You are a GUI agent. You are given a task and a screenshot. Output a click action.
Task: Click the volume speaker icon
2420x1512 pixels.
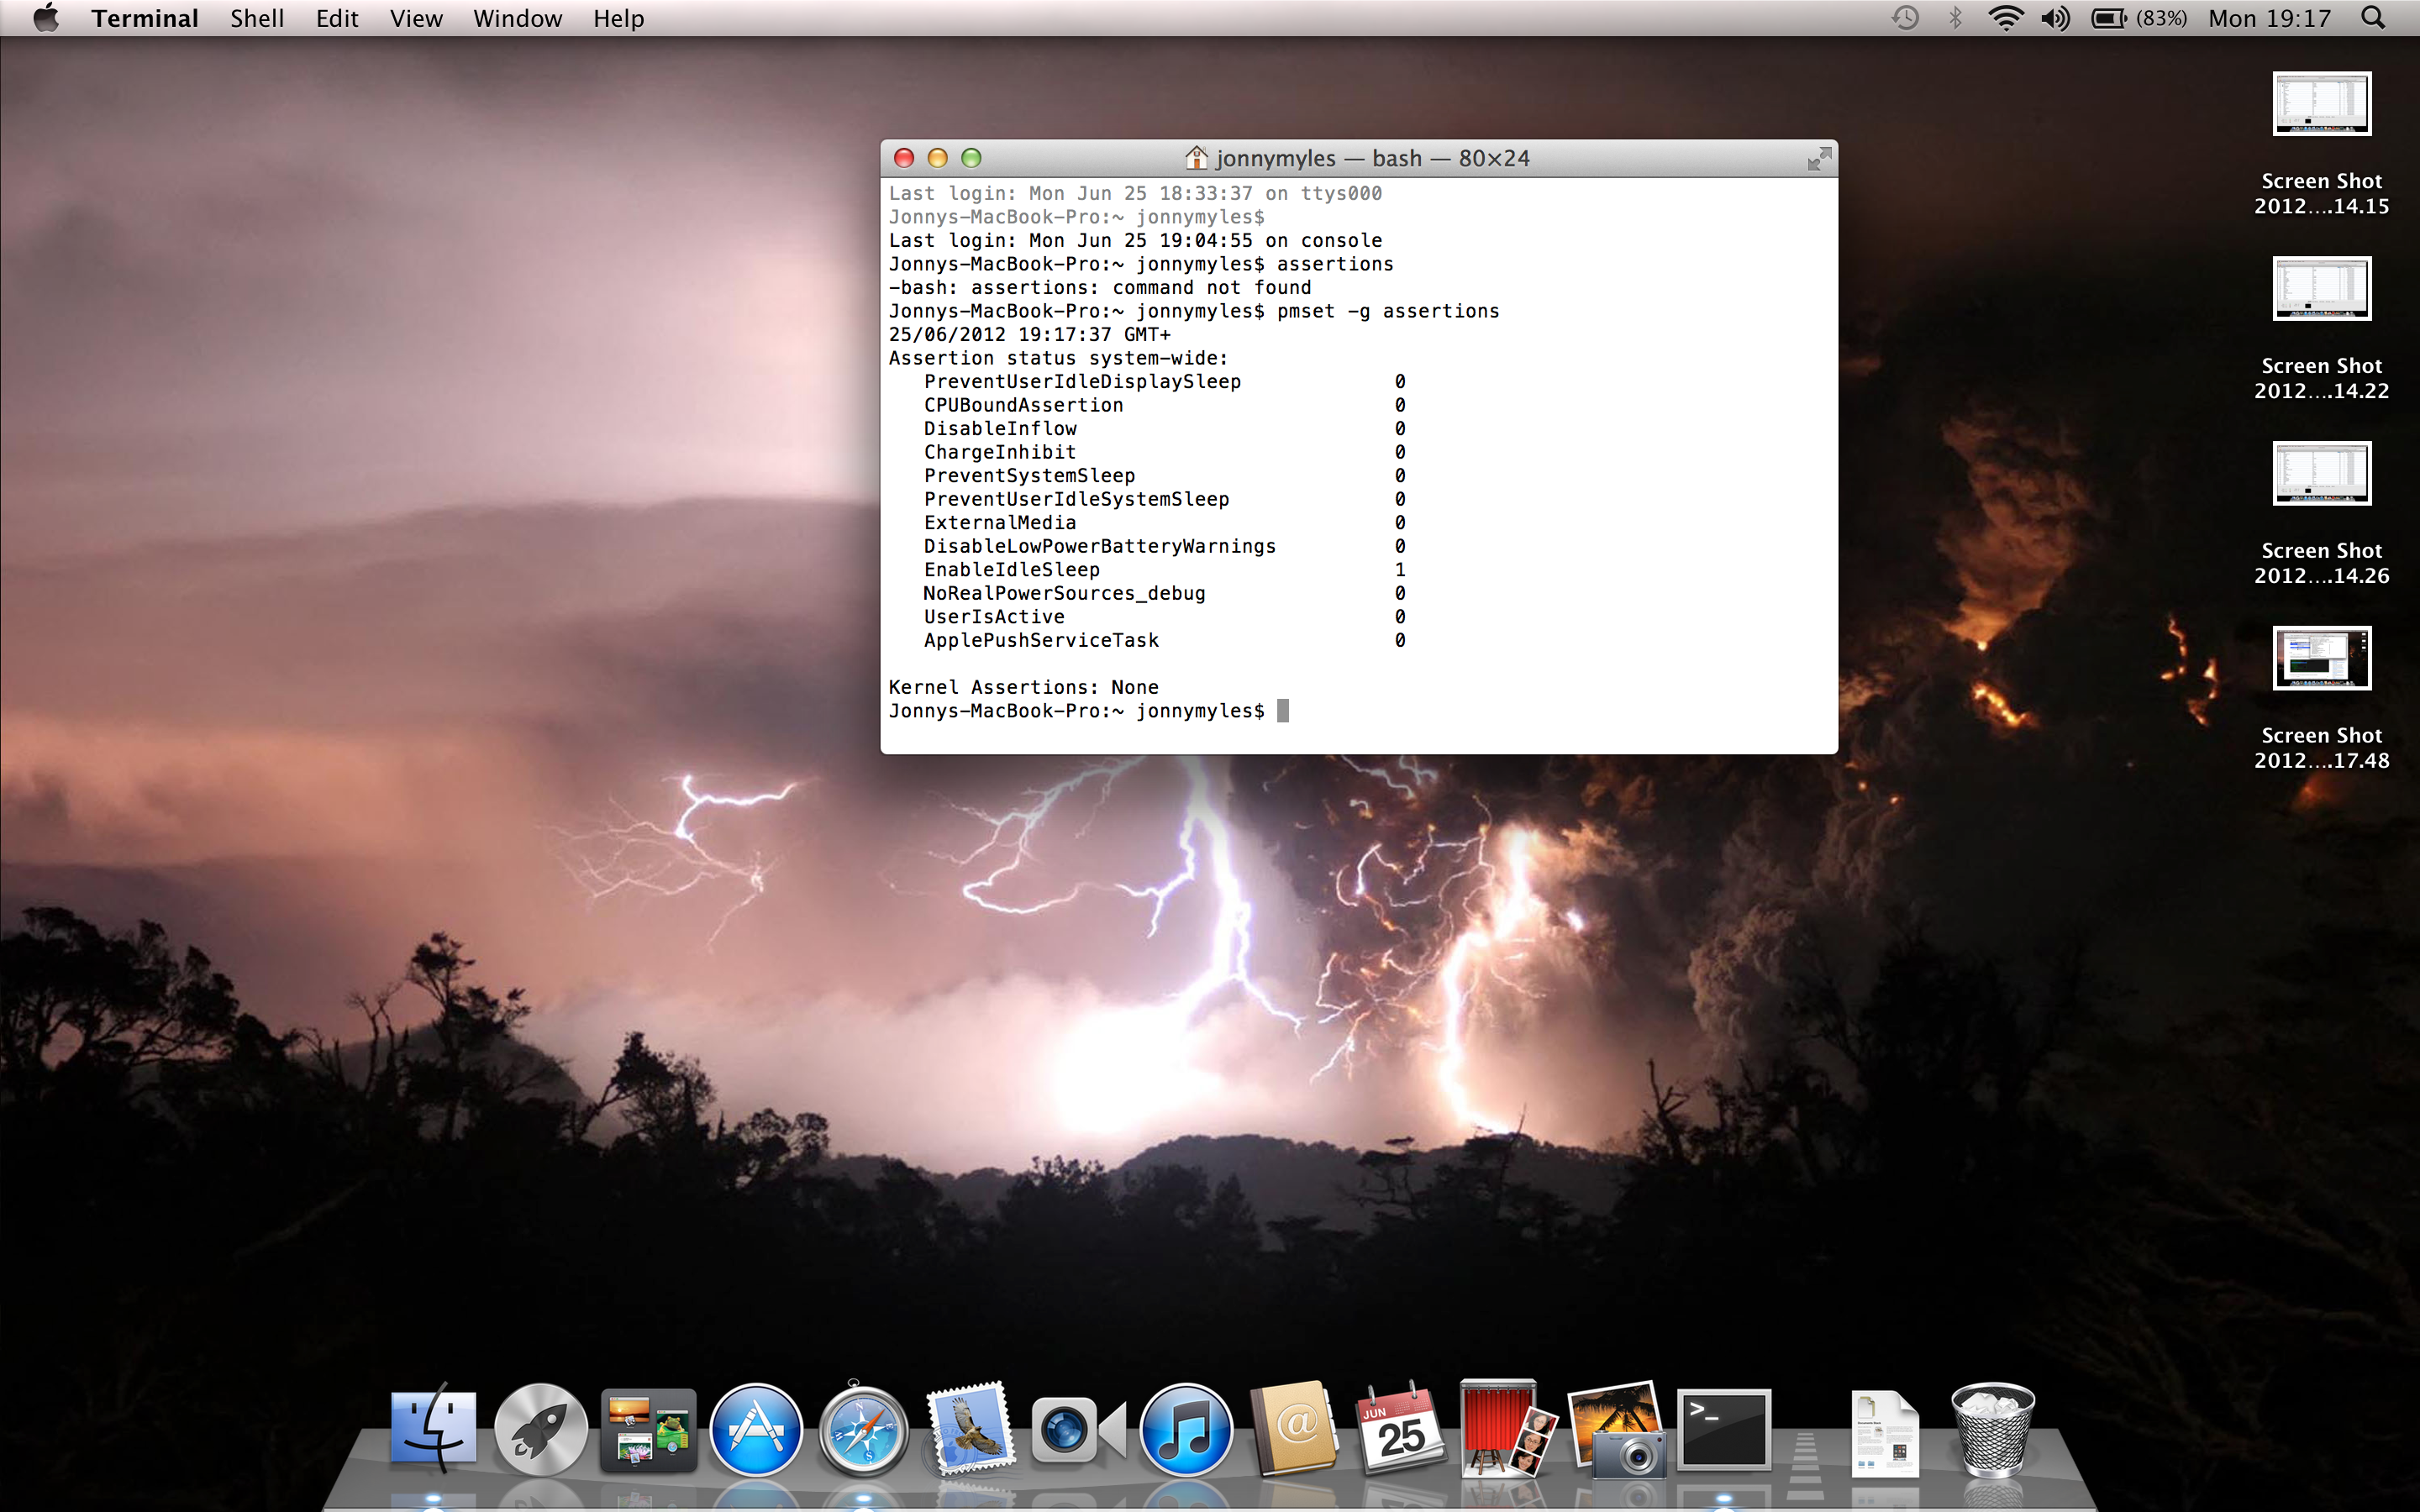click(x=2056, y=18)
